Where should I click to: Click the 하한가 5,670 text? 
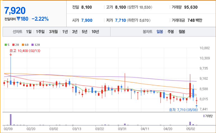pyautogui.click(x=138, y=20)
